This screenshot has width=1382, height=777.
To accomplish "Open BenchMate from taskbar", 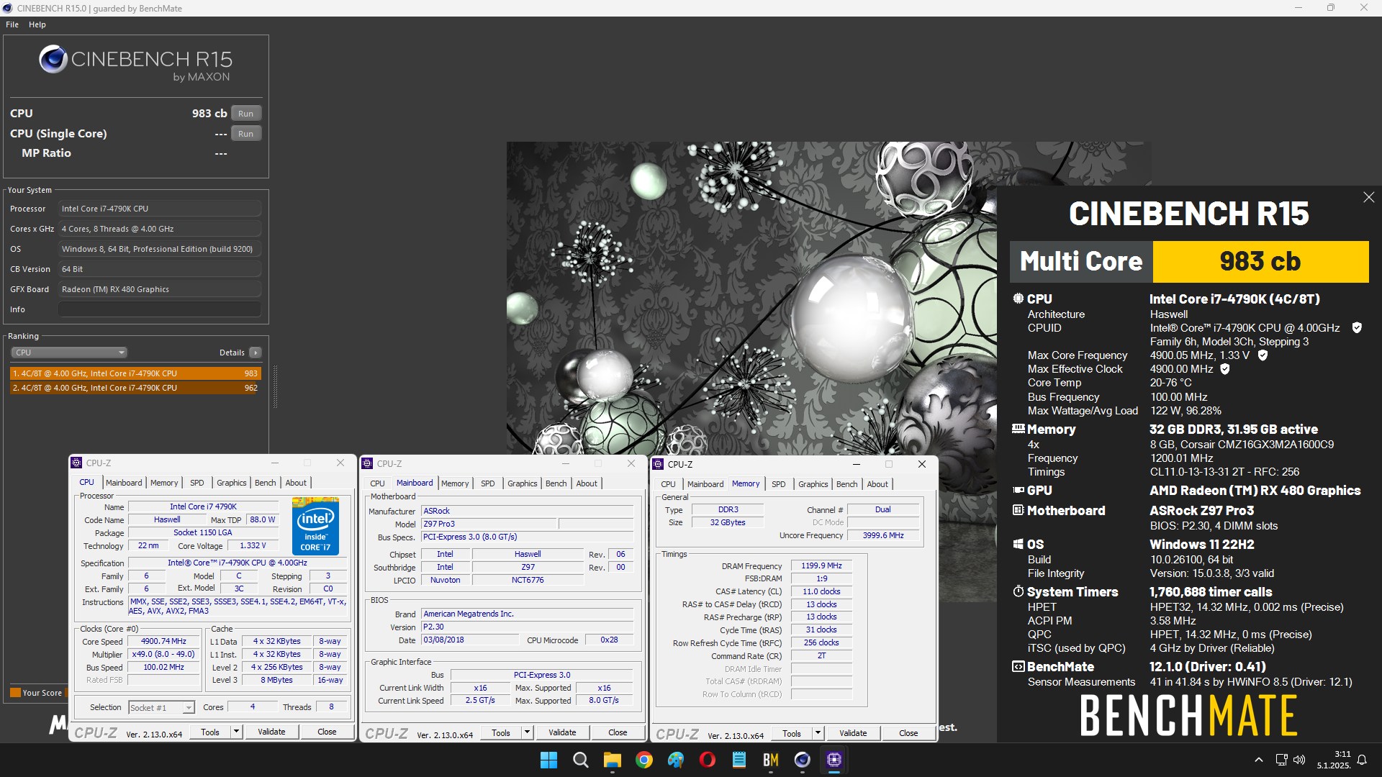I will (771, 760).
